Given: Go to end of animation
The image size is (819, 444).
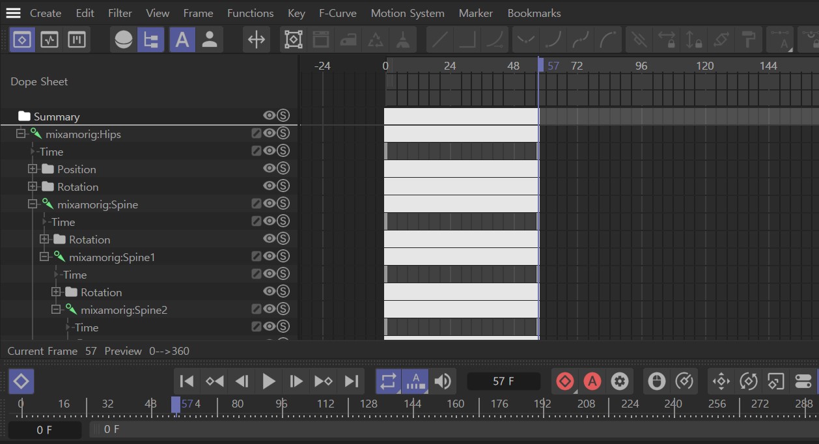Looking at the screenshot, I should pos(351,381).
